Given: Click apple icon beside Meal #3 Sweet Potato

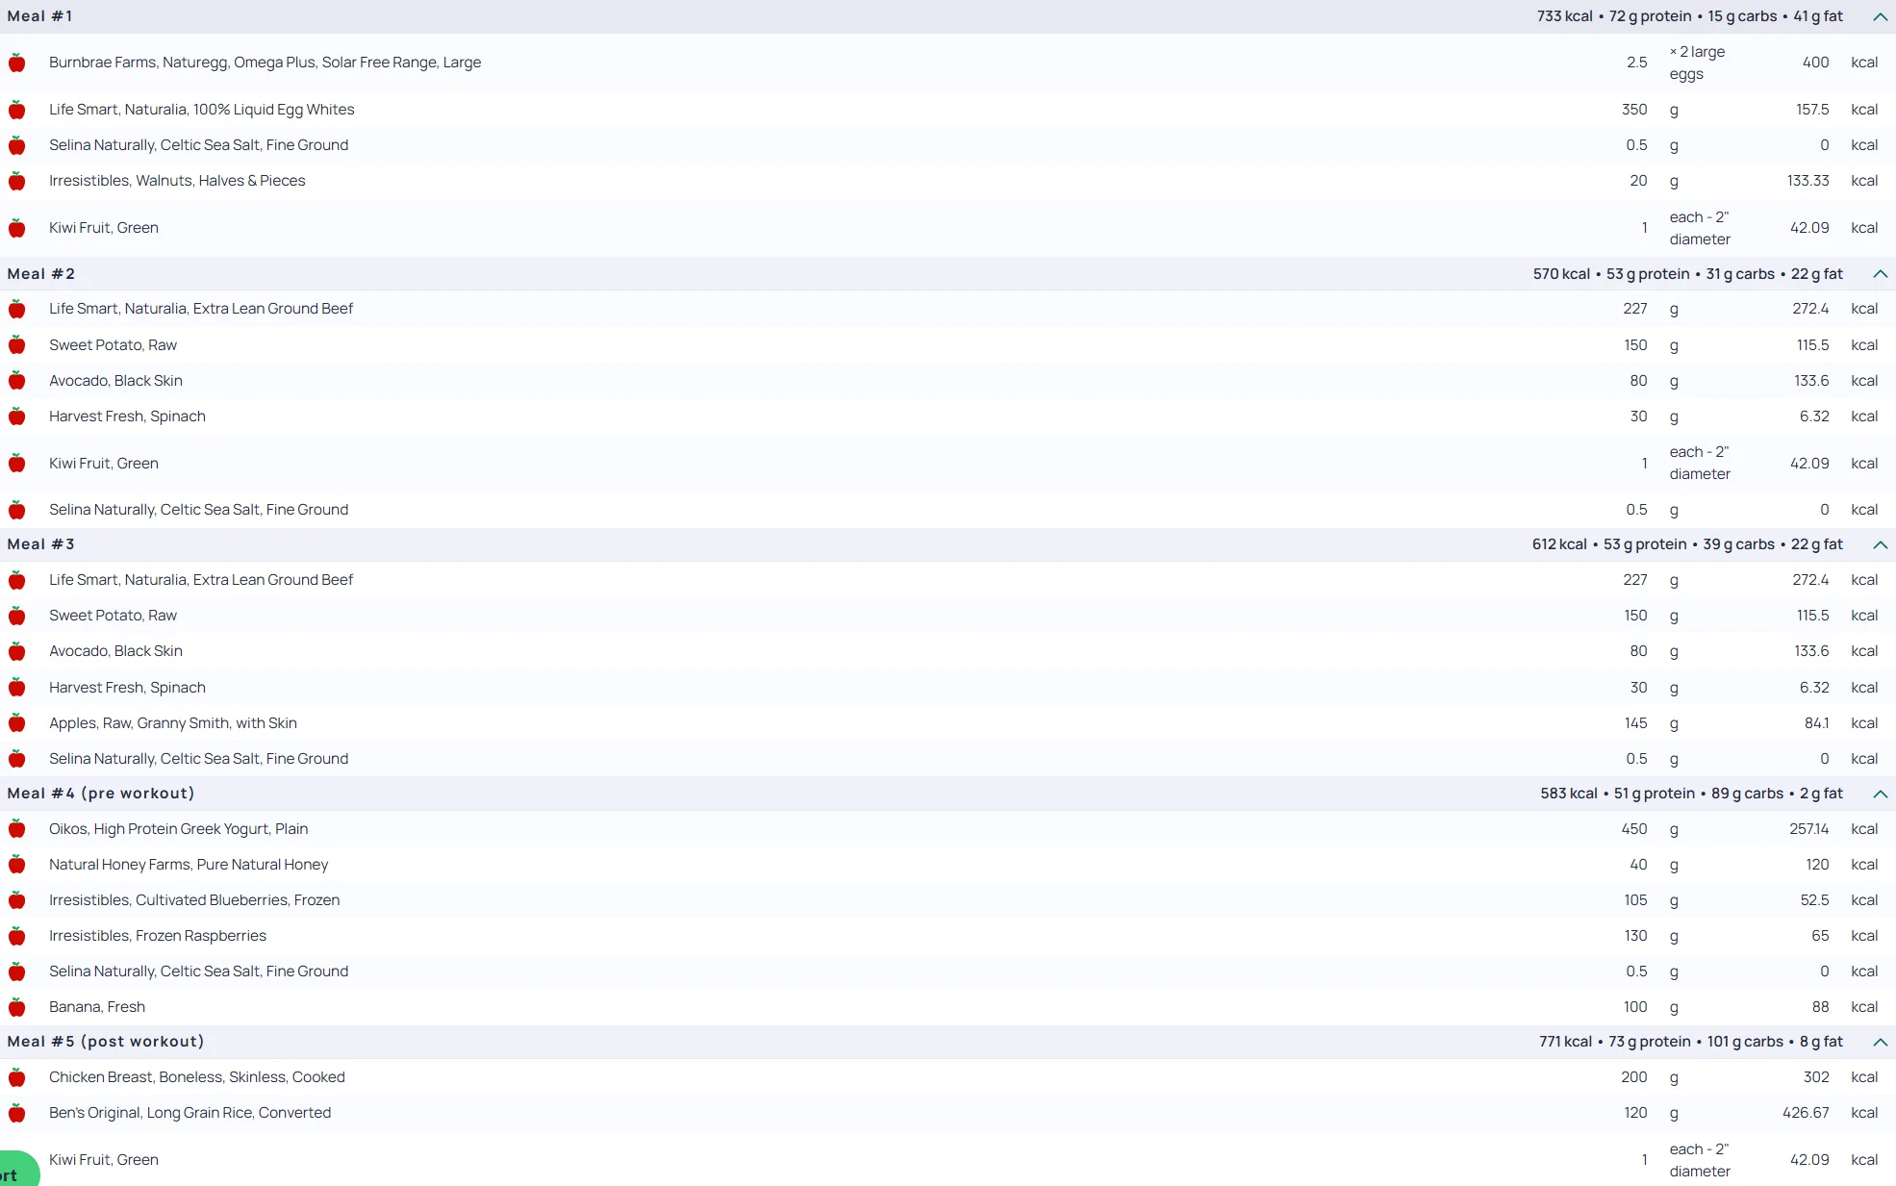Looking at the screenshot, I should pyautogui.click(x=17, y=616).
